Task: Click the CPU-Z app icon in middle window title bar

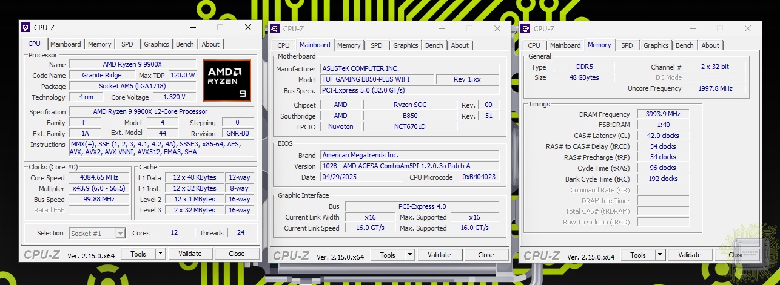Action: pos(275,28)
